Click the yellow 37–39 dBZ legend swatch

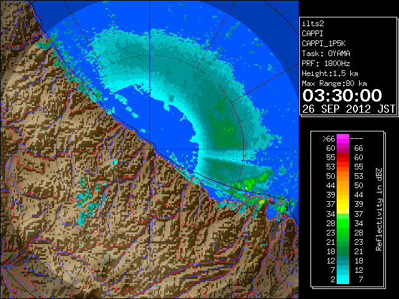[343, 204]
